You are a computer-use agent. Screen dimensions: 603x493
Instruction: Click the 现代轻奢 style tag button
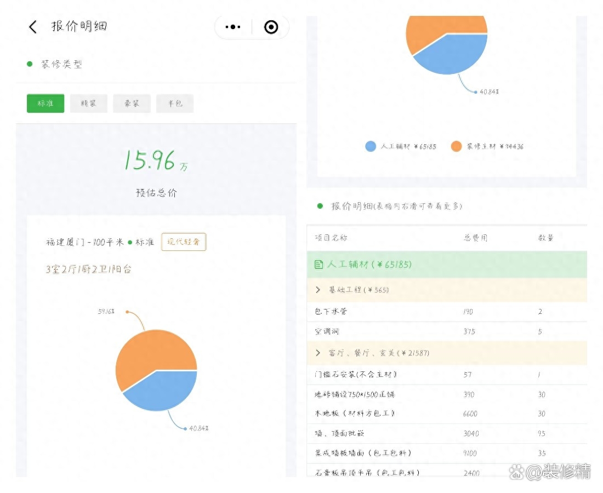[184, 242]
